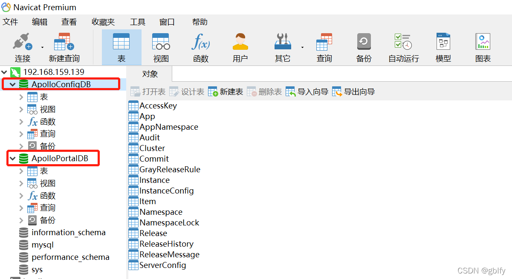Viewport: 512px width, 279px height.
Task: Collapse the ApolloConfigDB database node
Action: (13, 85)
